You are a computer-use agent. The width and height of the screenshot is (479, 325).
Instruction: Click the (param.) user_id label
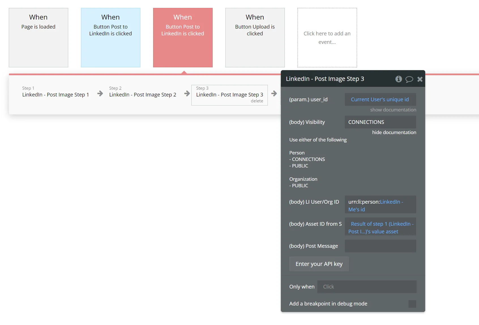[x=308, y=100]
